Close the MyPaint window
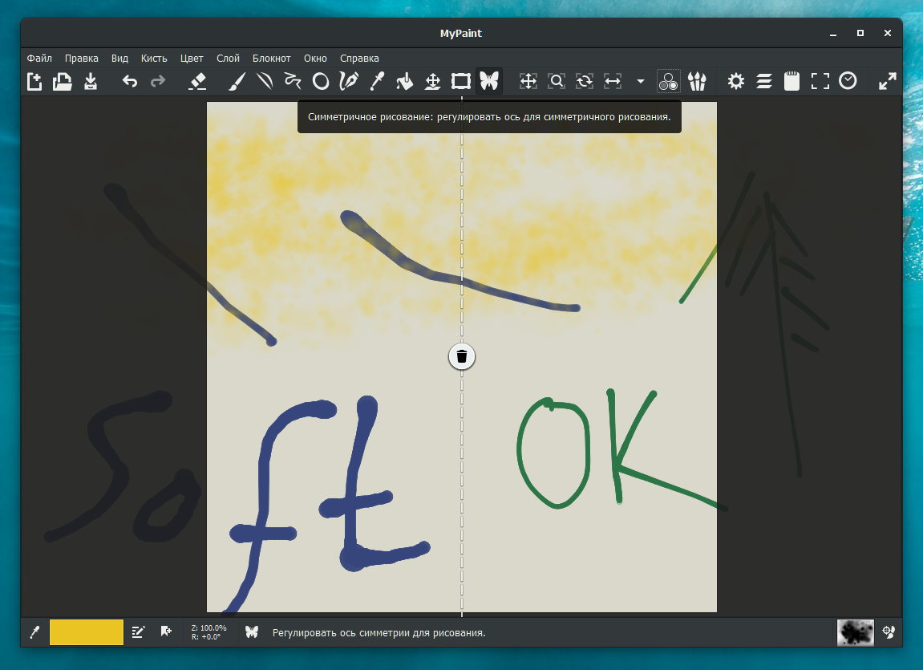Image resolution: width=923 pixels, height=670 pixels. [x=887, y=33]
